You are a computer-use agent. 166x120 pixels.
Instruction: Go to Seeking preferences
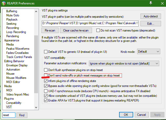click(11, 24)
